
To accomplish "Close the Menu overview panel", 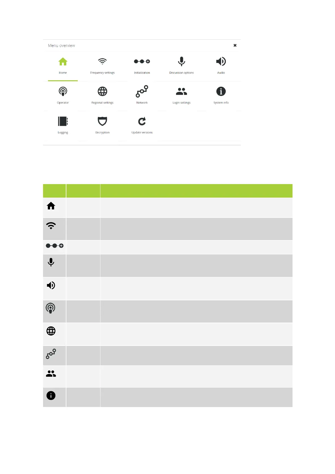I will [x=235, y=45].
